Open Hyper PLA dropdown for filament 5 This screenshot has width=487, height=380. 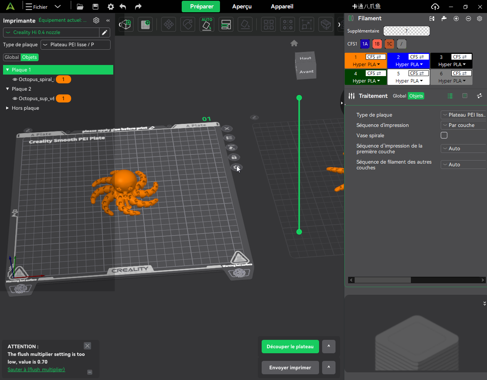tap(409, 81)
